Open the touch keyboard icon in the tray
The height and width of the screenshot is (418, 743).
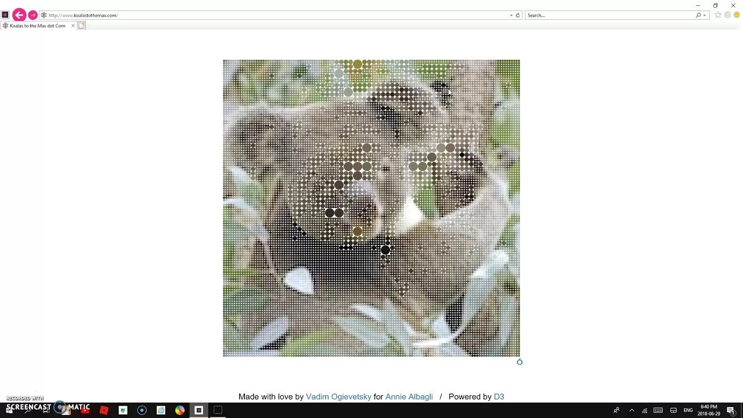[x=657, y=410]
